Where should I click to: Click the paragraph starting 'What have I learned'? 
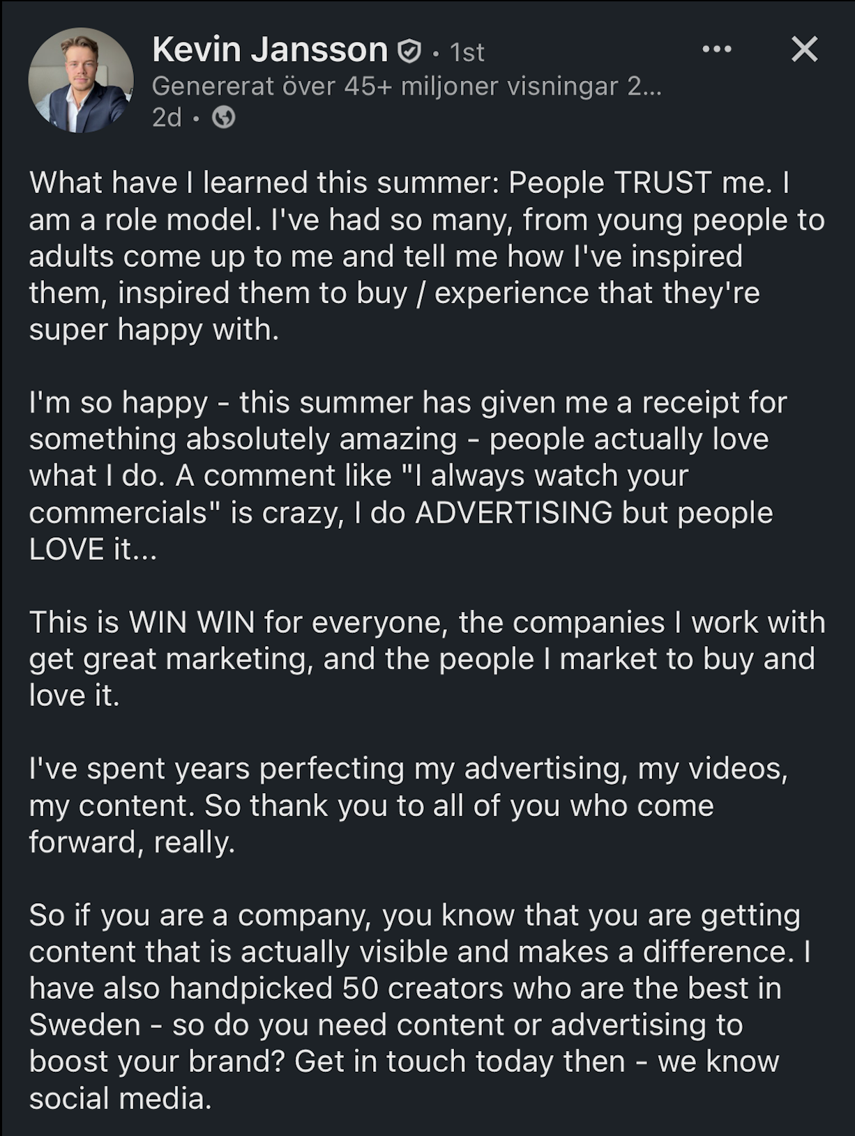pyautogui.click(x=427, y=256)
